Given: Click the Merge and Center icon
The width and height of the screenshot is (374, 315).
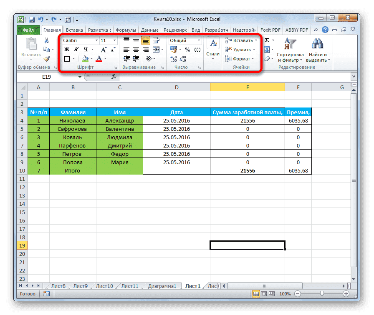Looking at the screenshot, I should (x=156, y=50).
